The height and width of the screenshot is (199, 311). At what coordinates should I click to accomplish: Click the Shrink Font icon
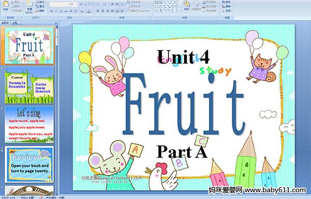pos(86,4)
